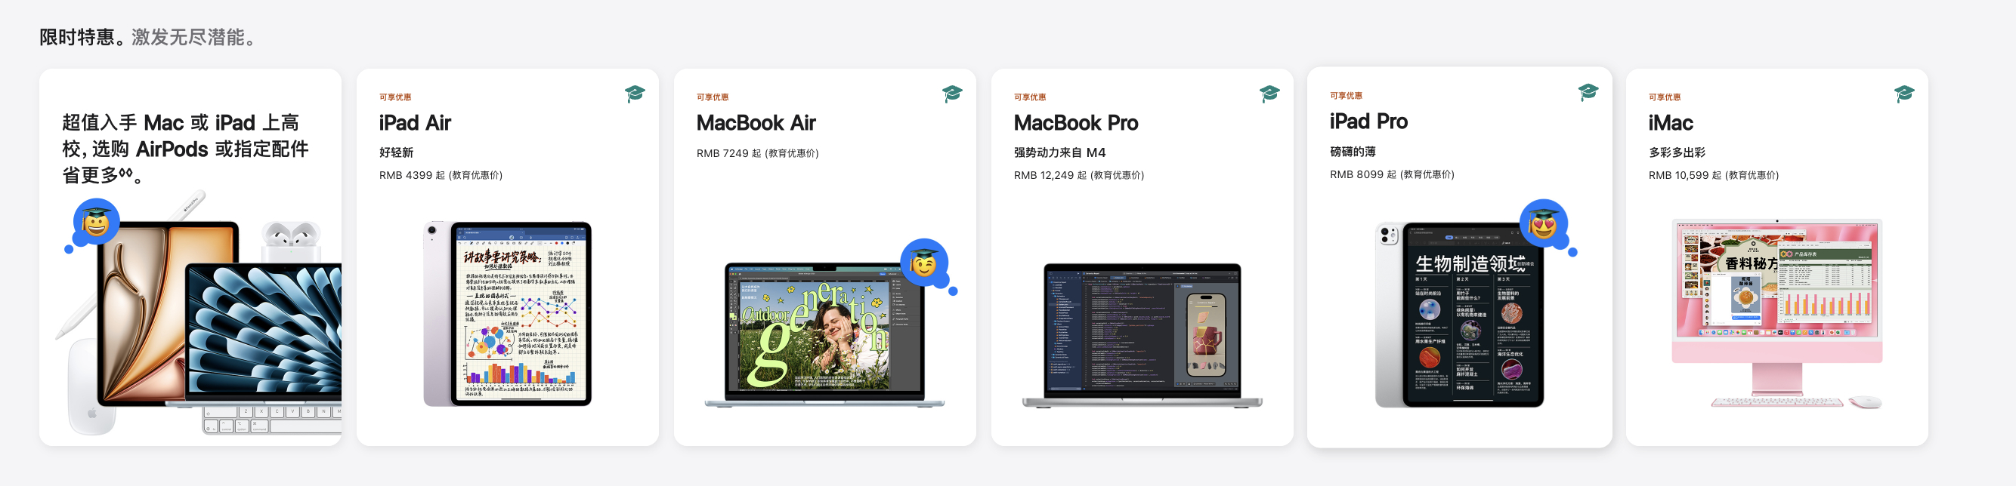Click the 可享优惠 label on the MacBook Pro card
This screenshot has height=486, width=2016.
[x=1030, y=97]
